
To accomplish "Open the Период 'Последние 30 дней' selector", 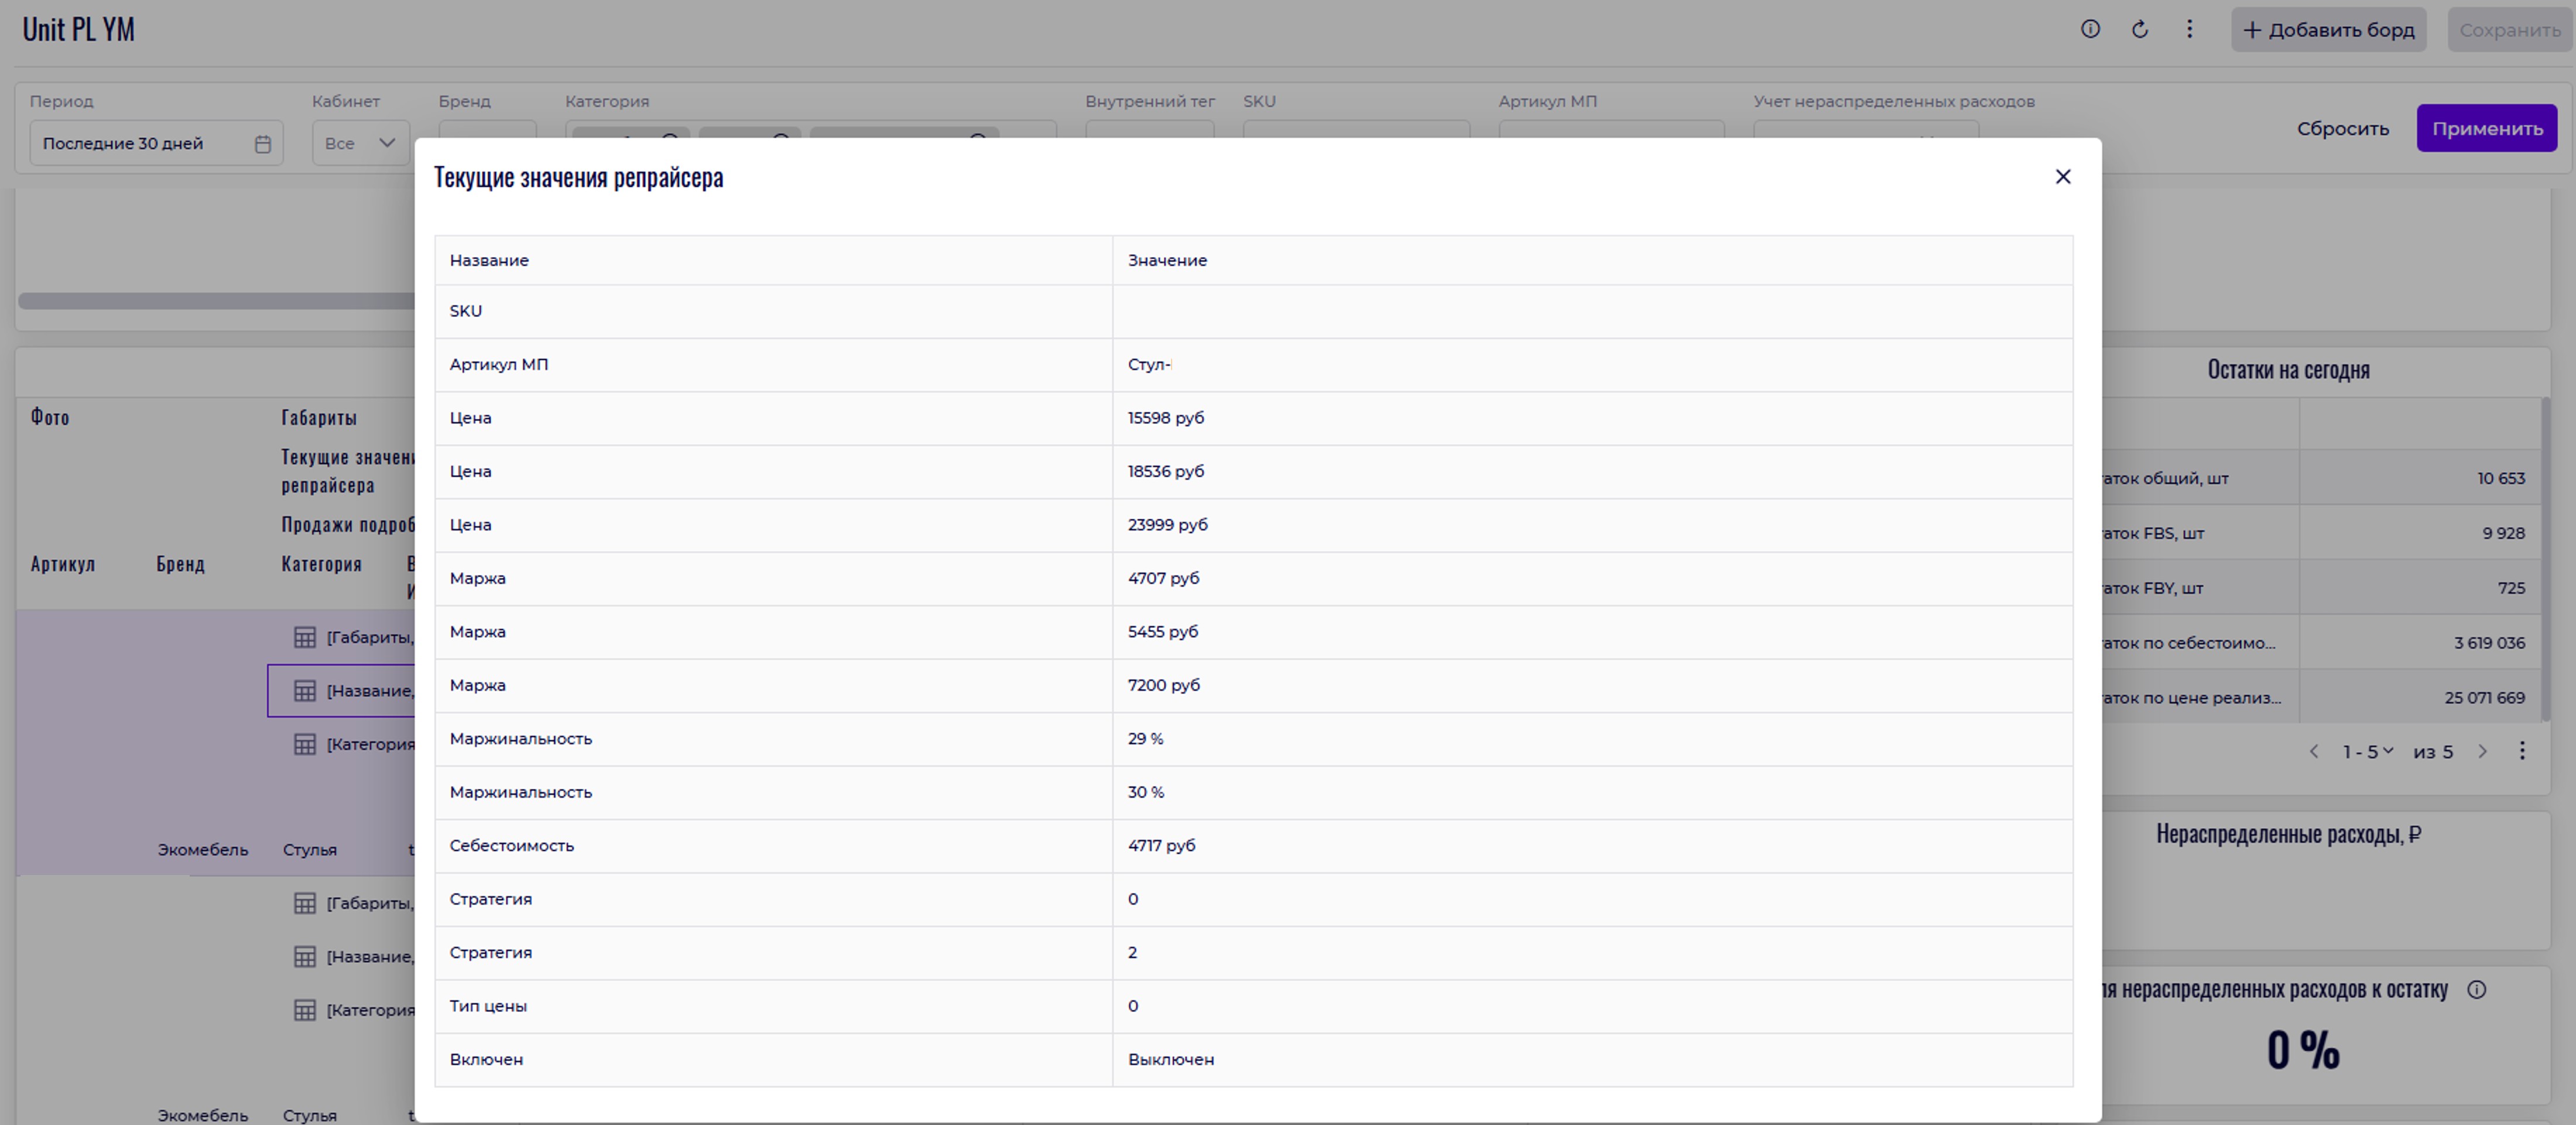I will 140,143.
